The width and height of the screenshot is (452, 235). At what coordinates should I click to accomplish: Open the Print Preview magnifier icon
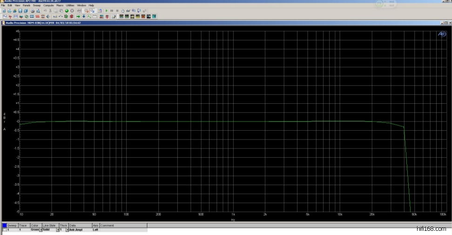(38, 11)
